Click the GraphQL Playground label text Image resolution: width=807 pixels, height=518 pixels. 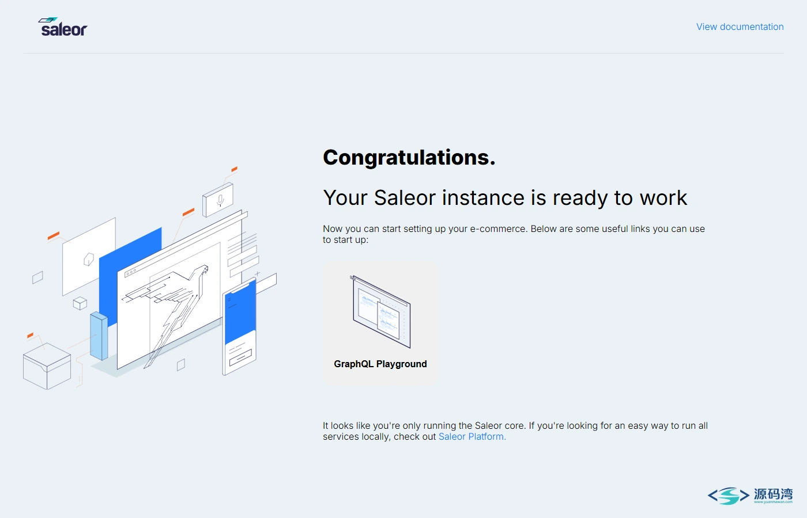(x=380, y=364)
